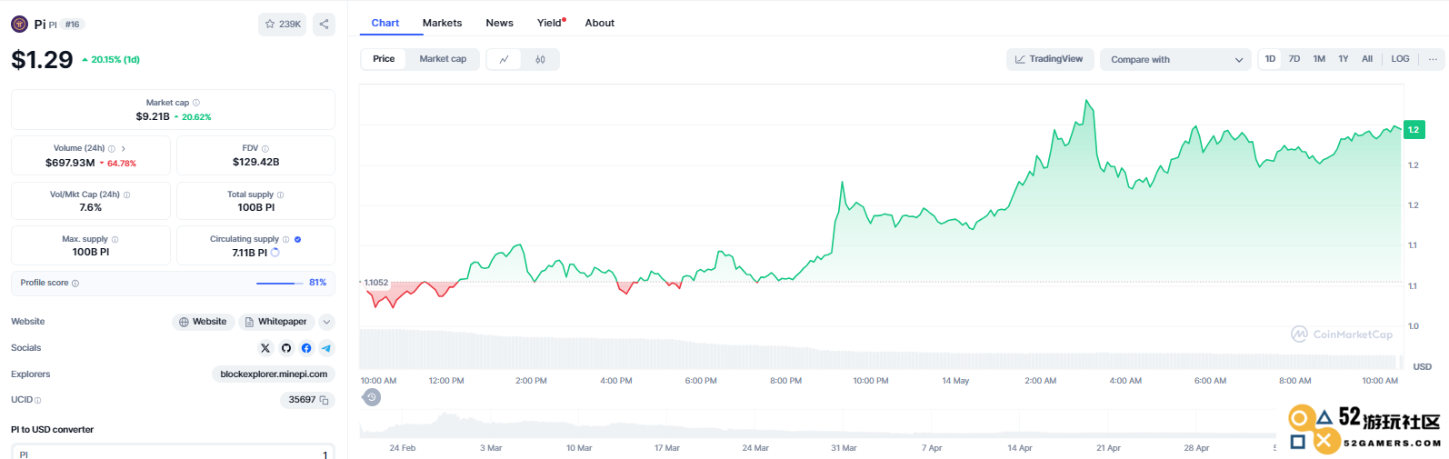Open the chart more options ellipsis
This screenshot has height=459, width=1449.
coord(1433,59)
